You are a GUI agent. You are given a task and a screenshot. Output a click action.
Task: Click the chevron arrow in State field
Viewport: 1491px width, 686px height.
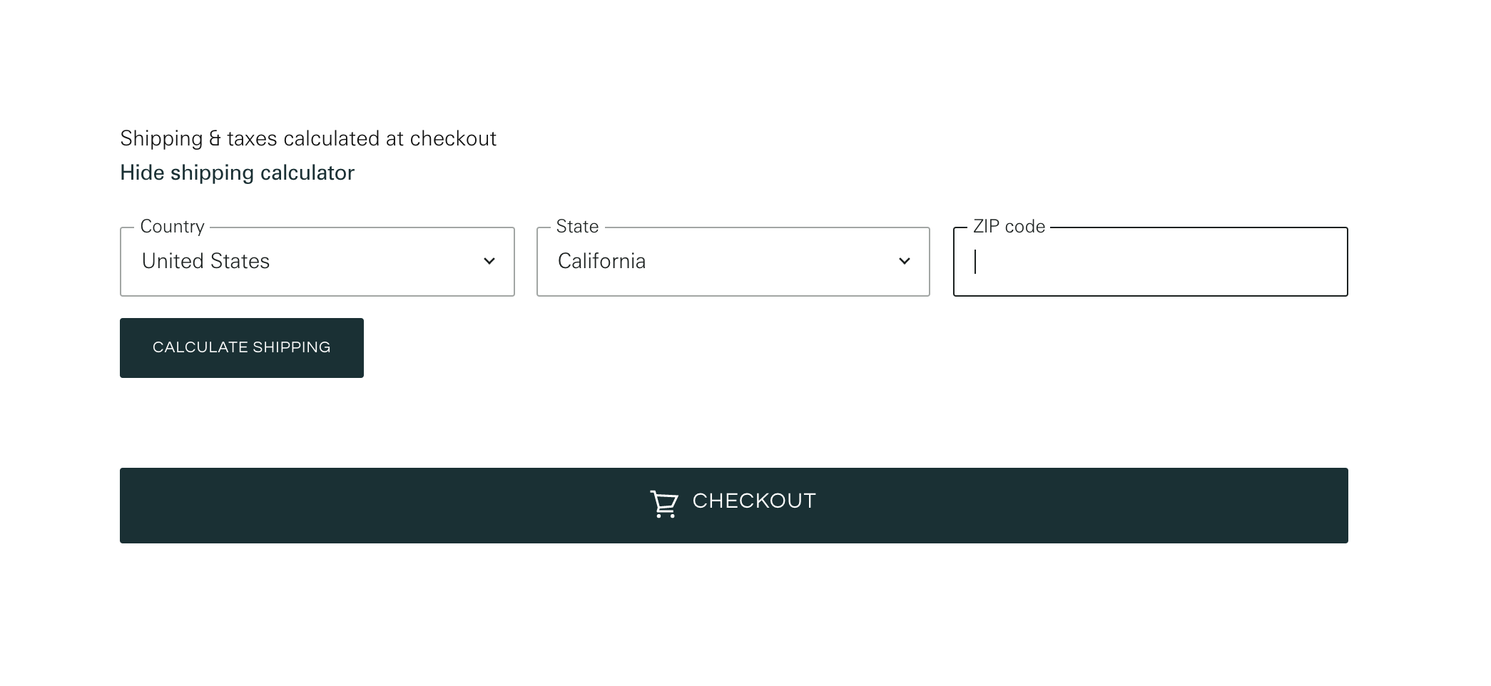point(905,261)
